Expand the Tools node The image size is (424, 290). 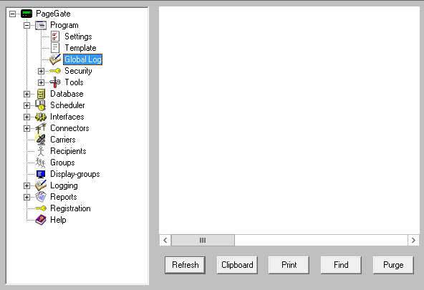(41, 82)
